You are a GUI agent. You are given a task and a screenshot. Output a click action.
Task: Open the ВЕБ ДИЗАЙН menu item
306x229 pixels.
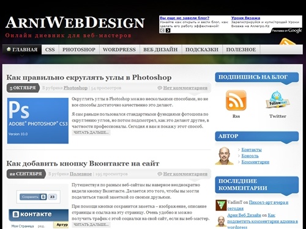160,49
